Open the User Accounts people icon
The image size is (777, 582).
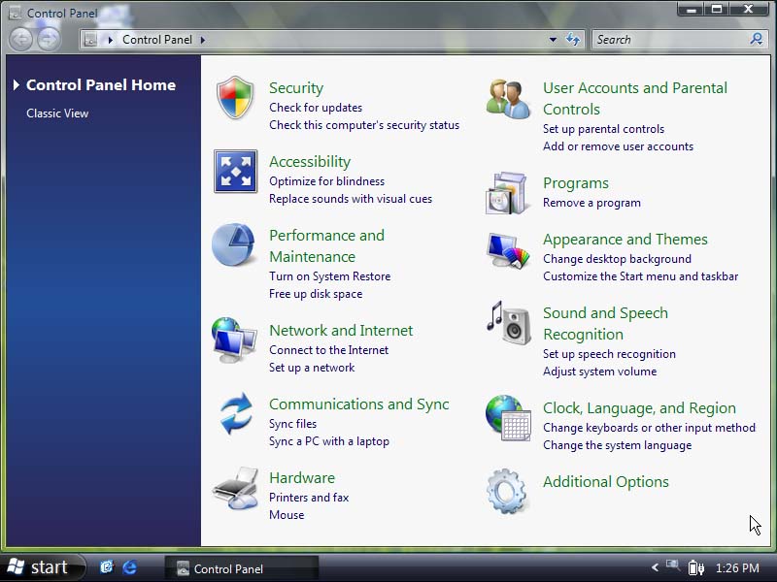coord(509,98)
